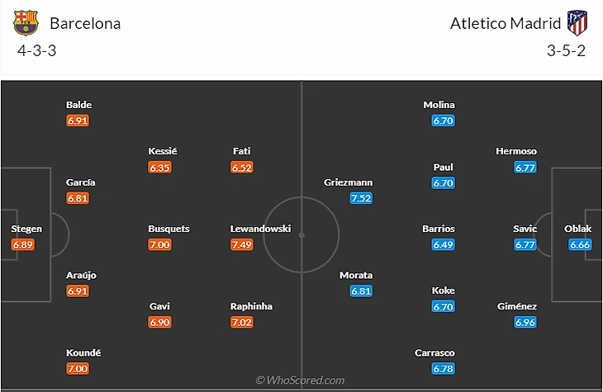Select player Busquets on the pitch
The height and width of the screenshot is (392, 603).
coord(169,229)
